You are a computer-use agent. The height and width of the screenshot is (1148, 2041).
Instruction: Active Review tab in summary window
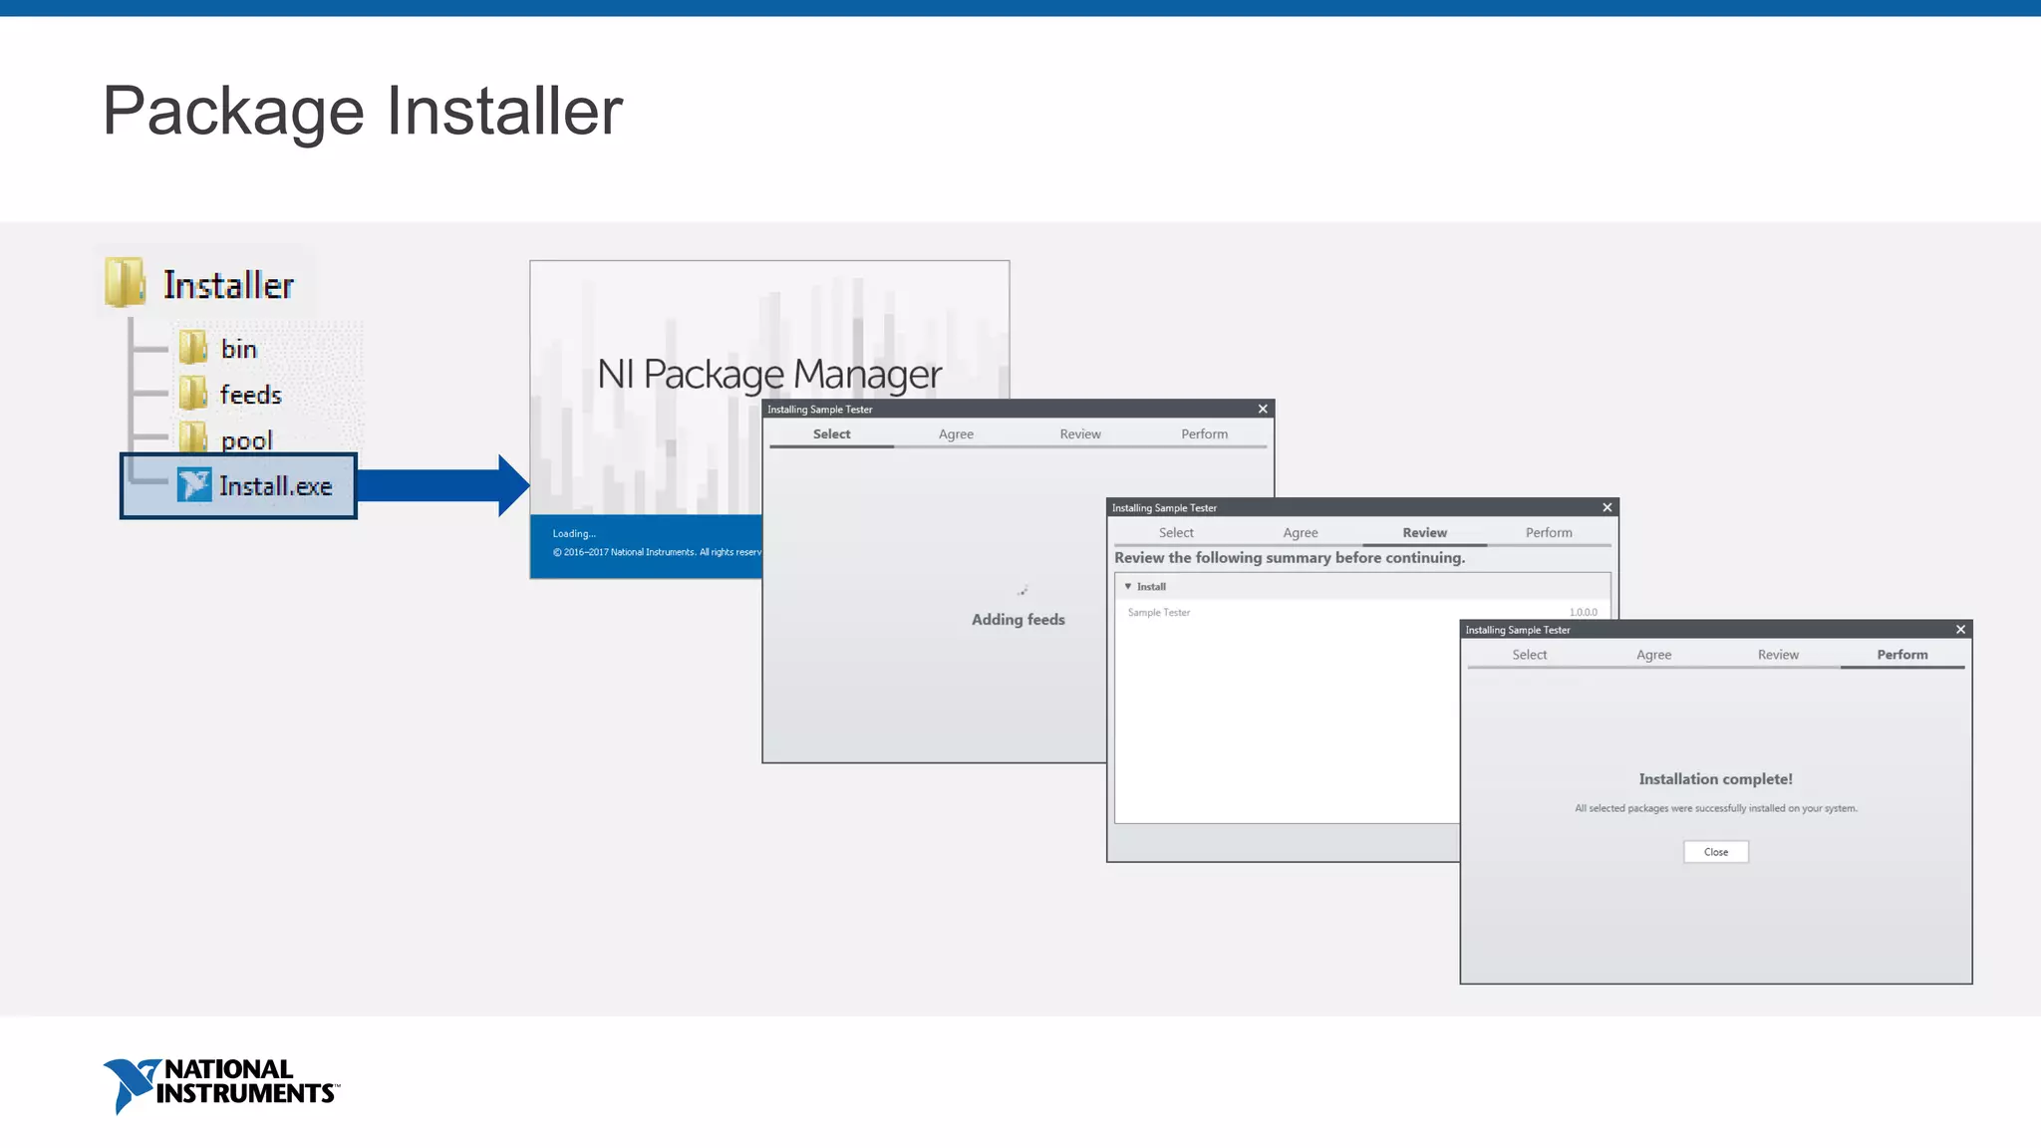(x=1424, y=532)
